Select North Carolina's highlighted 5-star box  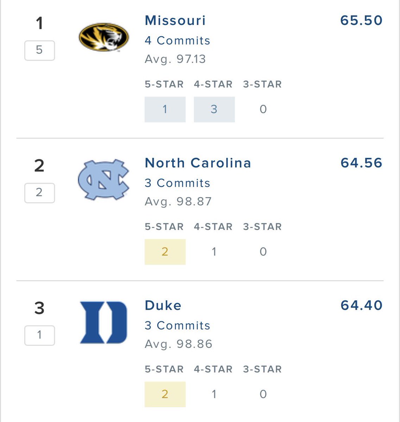[x=165, y=252]
